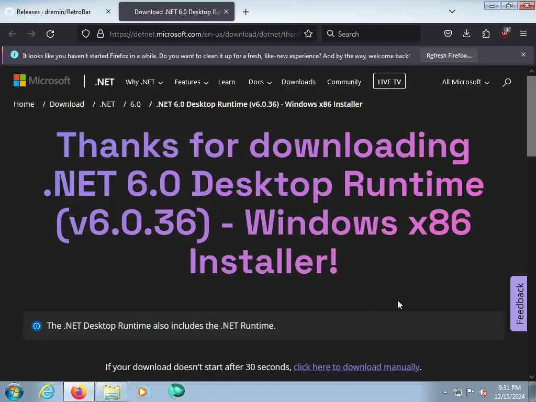Open Windows Explorer from the taskbar
This screenshot has height=402, width=536.
111,392
